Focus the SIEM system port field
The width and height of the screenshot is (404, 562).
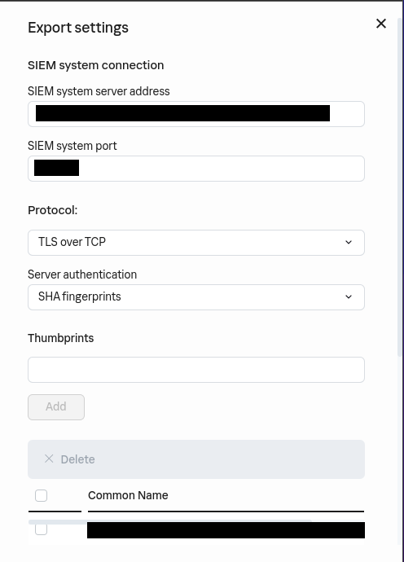[x=196, y=169]
